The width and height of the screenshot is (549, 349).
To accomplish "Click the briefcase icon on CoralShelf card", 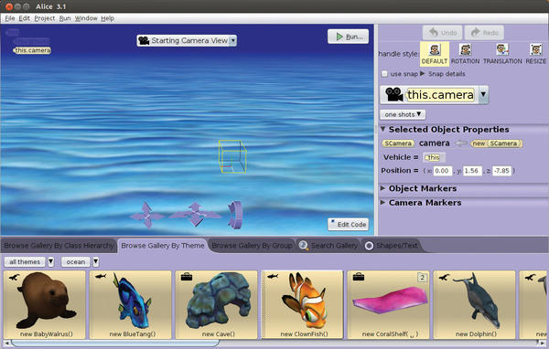I will (x=359, y=277).
